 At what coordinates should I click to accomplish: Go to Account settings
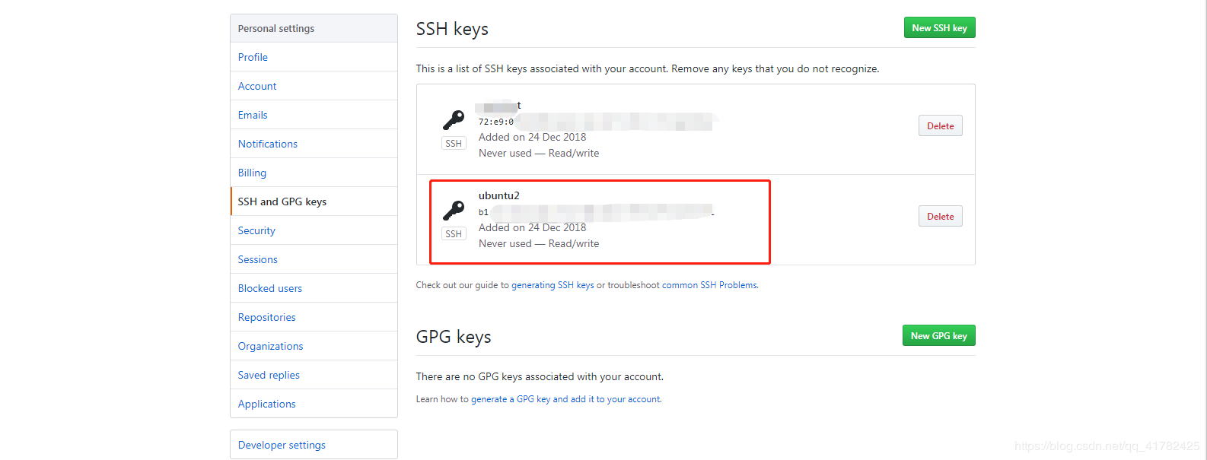click(x=257, y=86)
